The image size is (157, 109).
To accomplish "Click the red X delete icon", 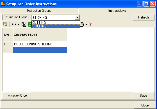I will click(x=91, y=24).
